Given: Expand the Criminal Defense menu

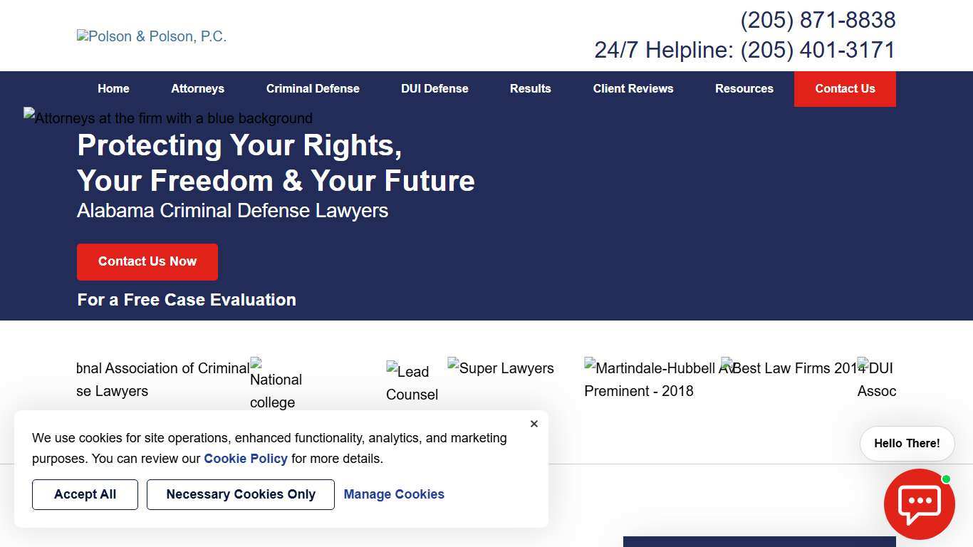Looking at the screenshot, I should (313, 88).
